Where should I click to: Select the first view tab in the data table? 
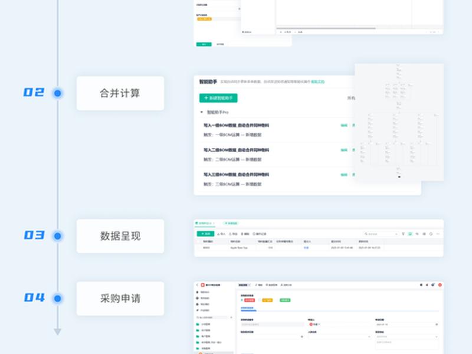pos(205,224)
